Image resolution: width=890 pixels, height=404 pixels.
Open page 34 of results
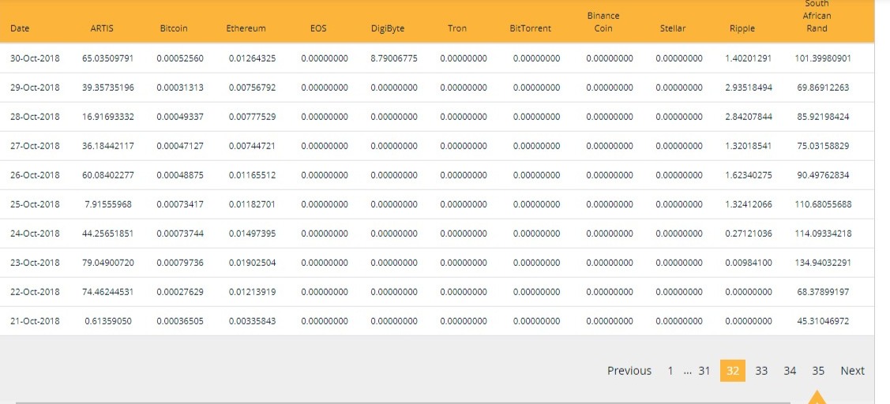click(x=790, y=371)
